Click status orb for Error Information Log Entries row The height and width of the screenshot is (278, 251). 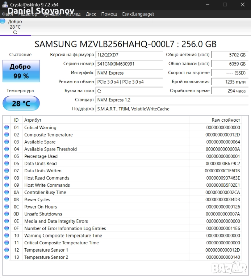click(7, 228)
